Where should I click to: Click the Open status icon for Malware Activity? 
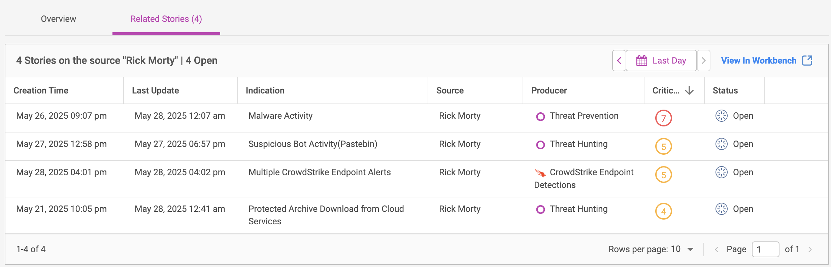[x=721, y=116]
